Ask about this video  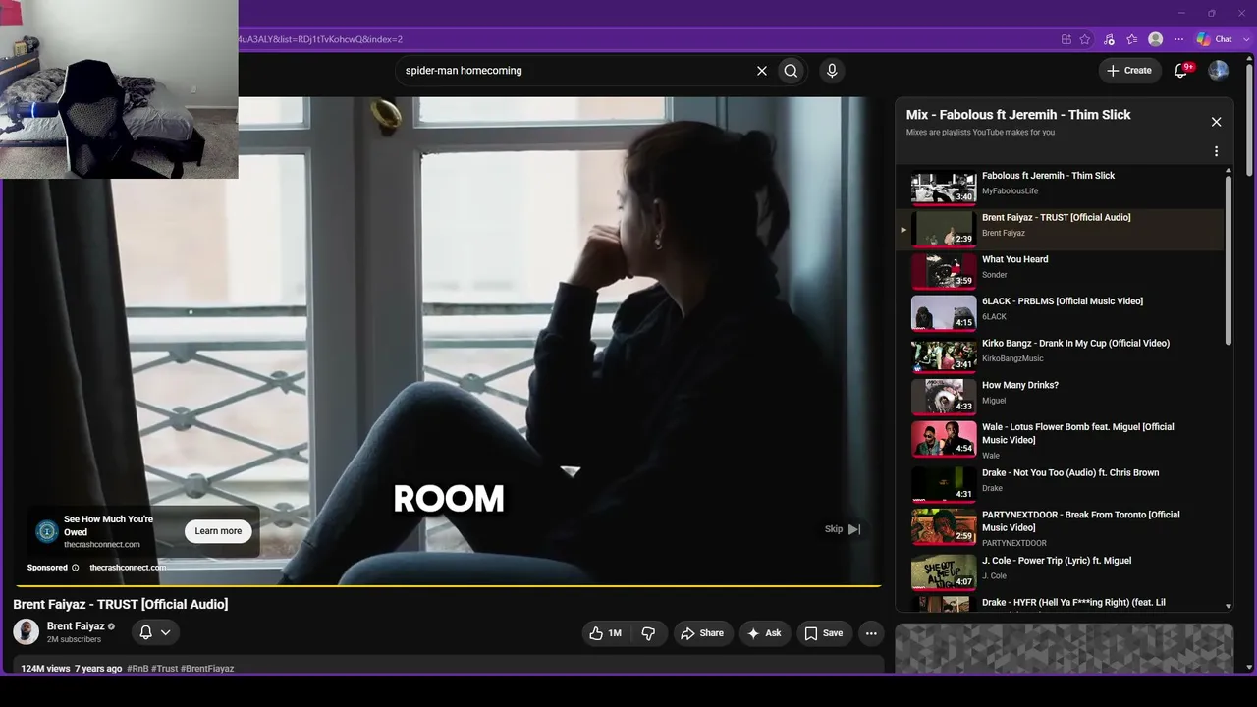point(764,633)
